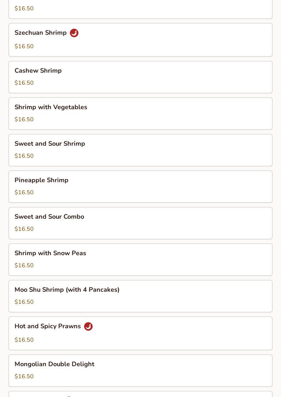
Task: Open the Sweet and Sour Combo item
Action: pyautogui.click(x=140, y=223)
